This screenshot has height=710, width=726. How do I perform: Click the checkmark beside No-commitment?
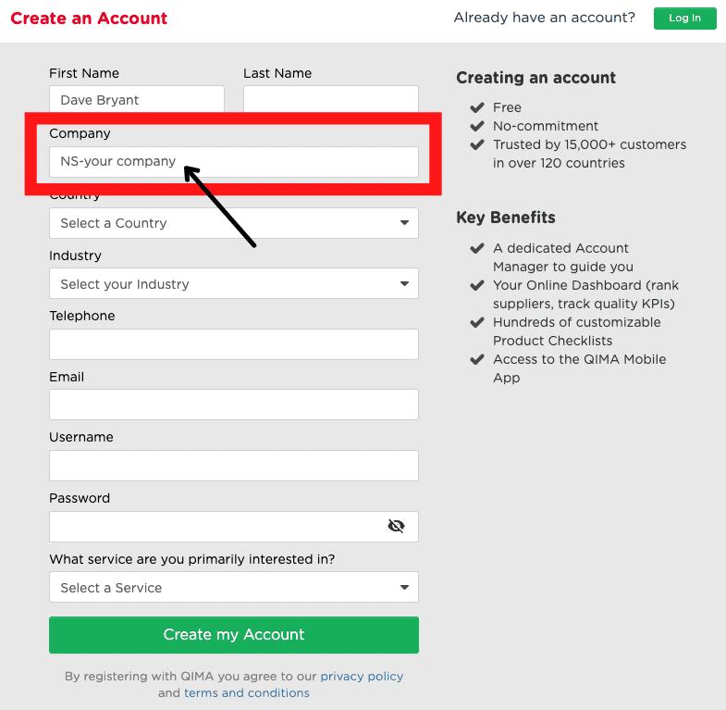coord(477,126)
